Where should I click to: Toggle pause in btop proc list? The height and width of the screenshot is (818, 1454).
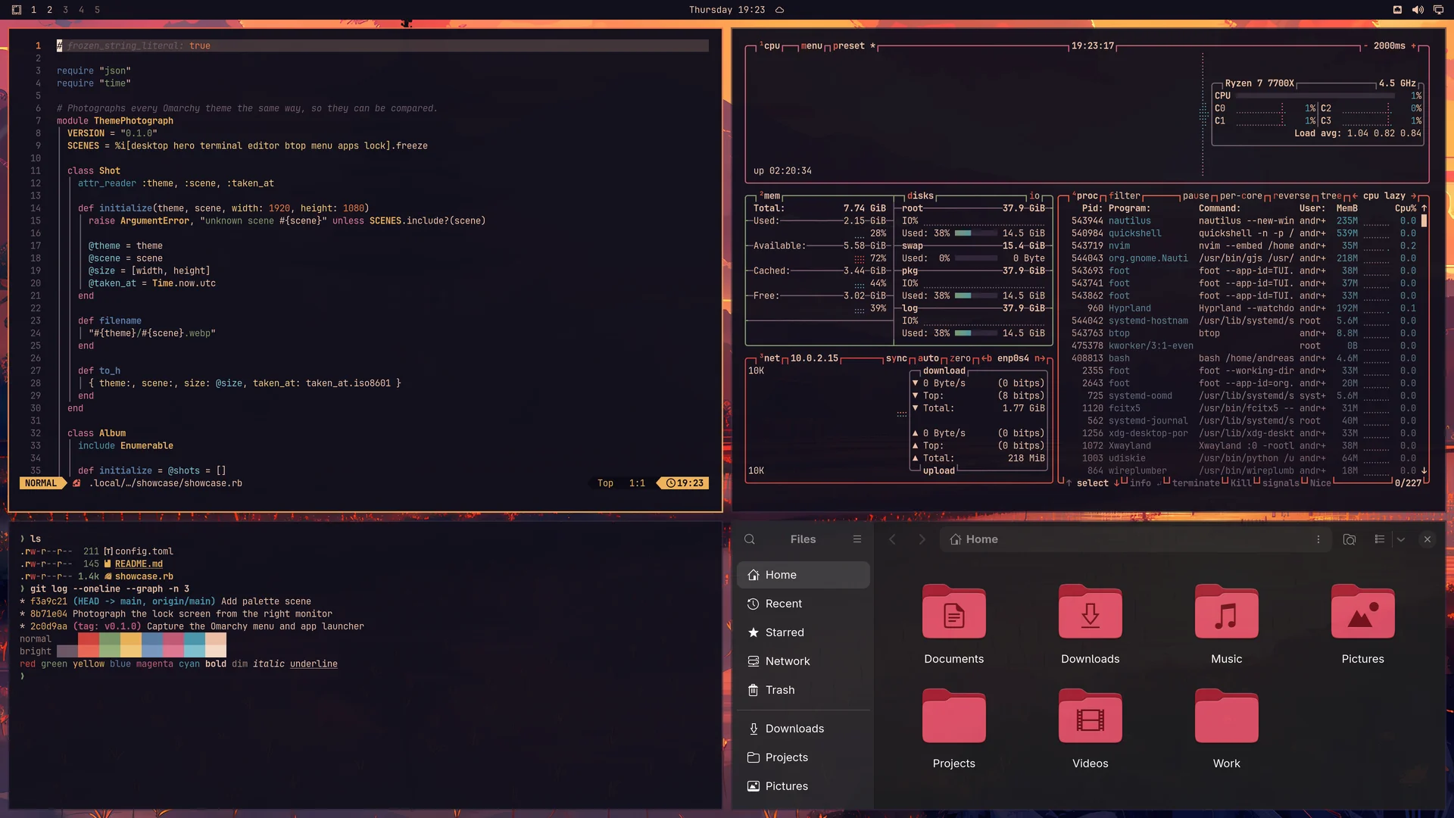click(1196, 196)
